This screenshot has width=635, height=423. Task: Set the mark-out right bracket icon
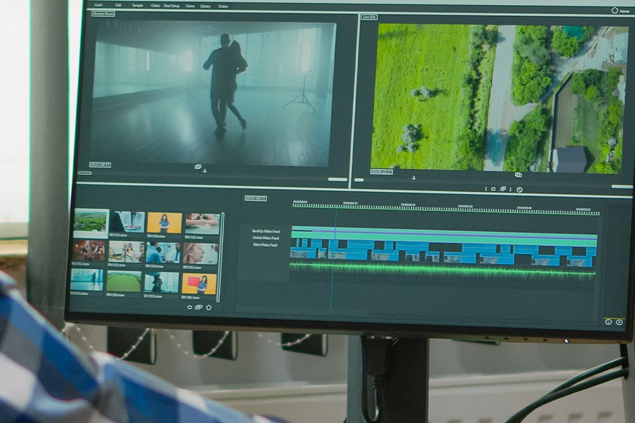tap(511, 189)
